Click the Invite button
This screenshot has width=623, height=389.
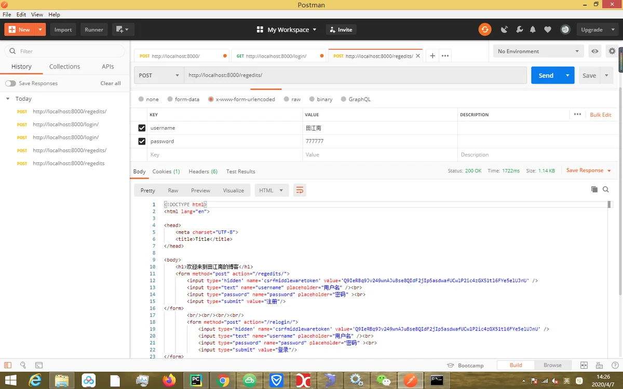[x=341, y=30]
